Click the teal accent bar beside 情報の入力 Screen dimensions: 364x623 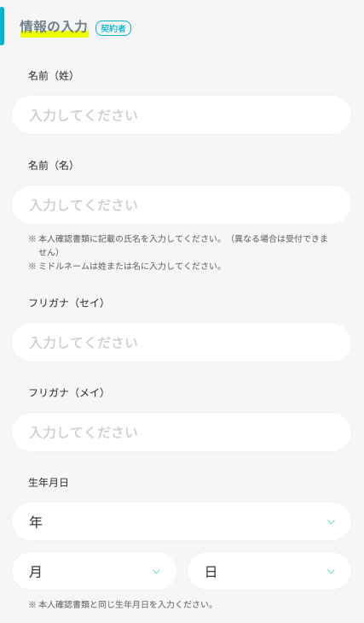pos(2,26)
